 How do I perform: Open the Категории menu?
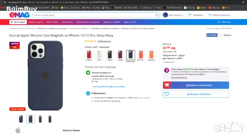18,22
